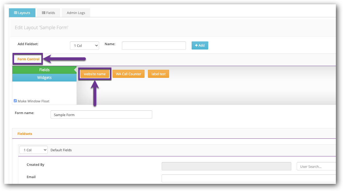Click the User Search input
This screenshot has height=191, width=343.
(x=316, y=166)
